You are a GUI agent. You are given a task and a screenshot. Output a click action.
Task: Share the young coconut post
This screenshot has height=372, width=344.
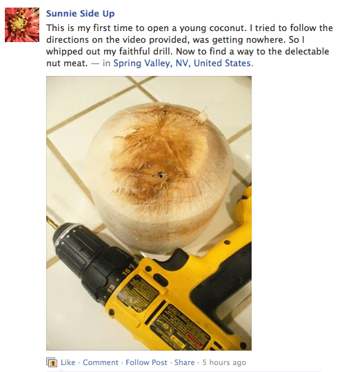184,362
